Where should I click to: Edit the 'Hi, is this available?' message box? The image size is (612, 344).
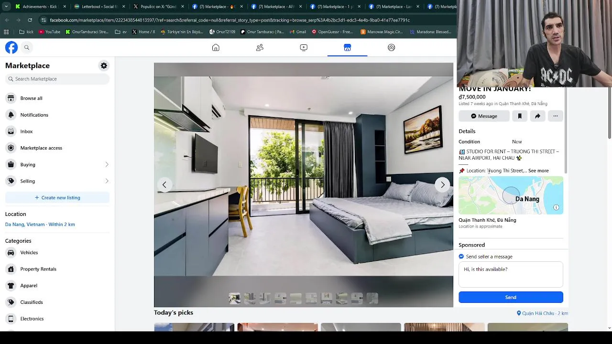tap(511, 274)
